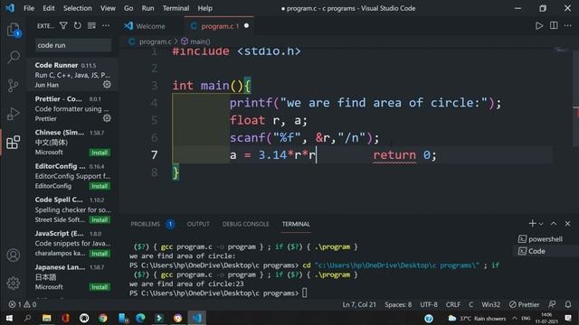
Task: Maximize the terminal panel size
Action: tap(554, 223)
